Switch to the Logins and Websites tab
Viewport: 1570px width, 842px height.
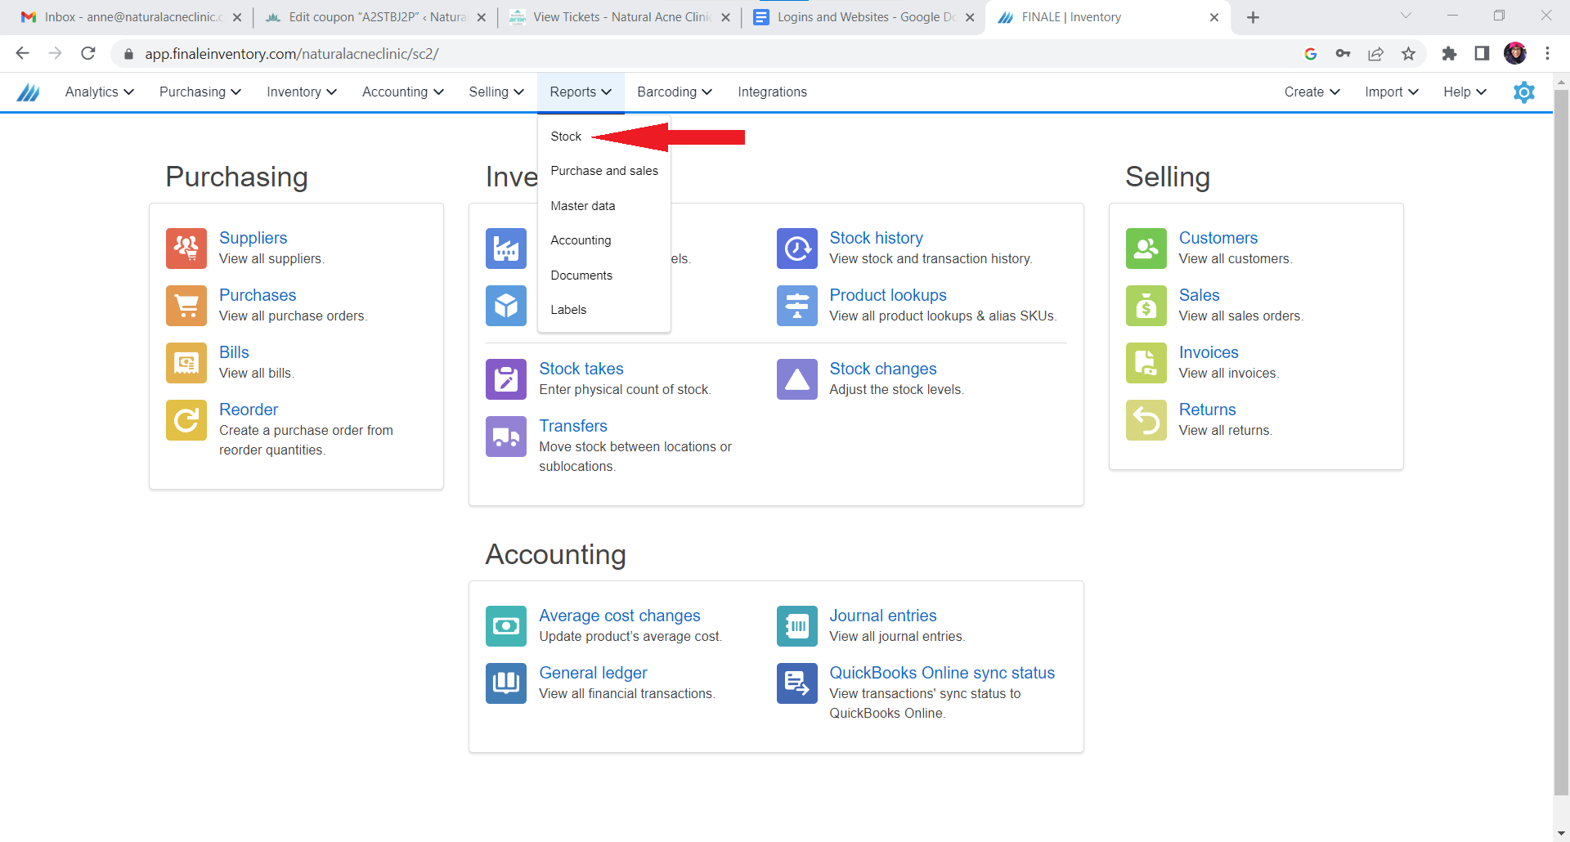coord(863,17)
